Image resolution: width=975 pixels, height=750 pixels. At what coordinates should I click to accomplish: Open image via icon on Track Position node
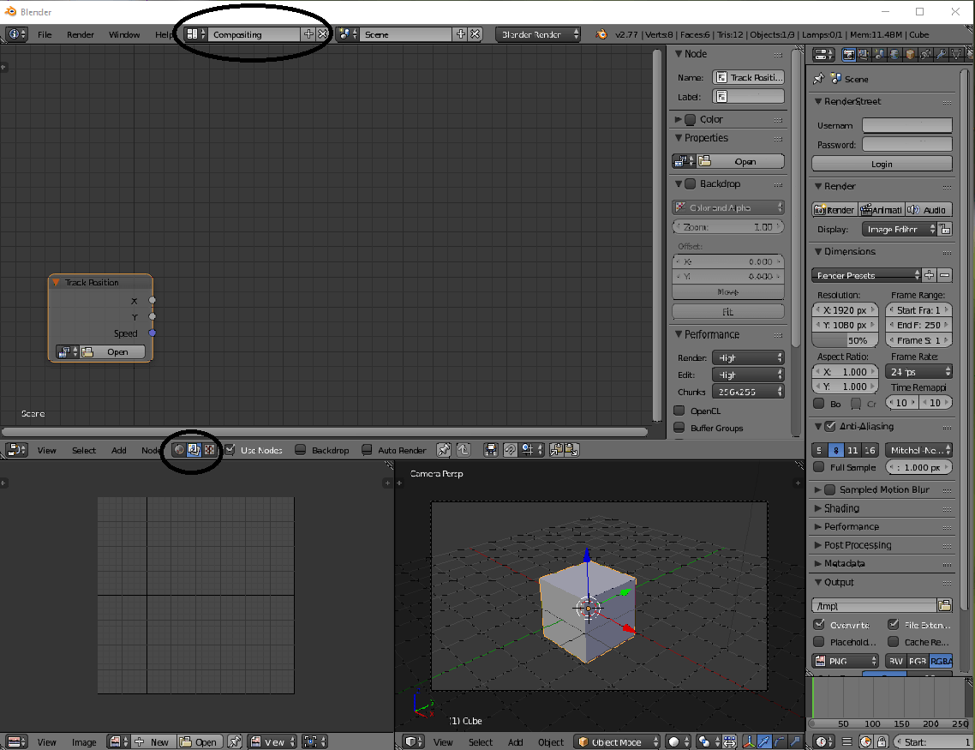pyautogui.click(x=87, y=351)
